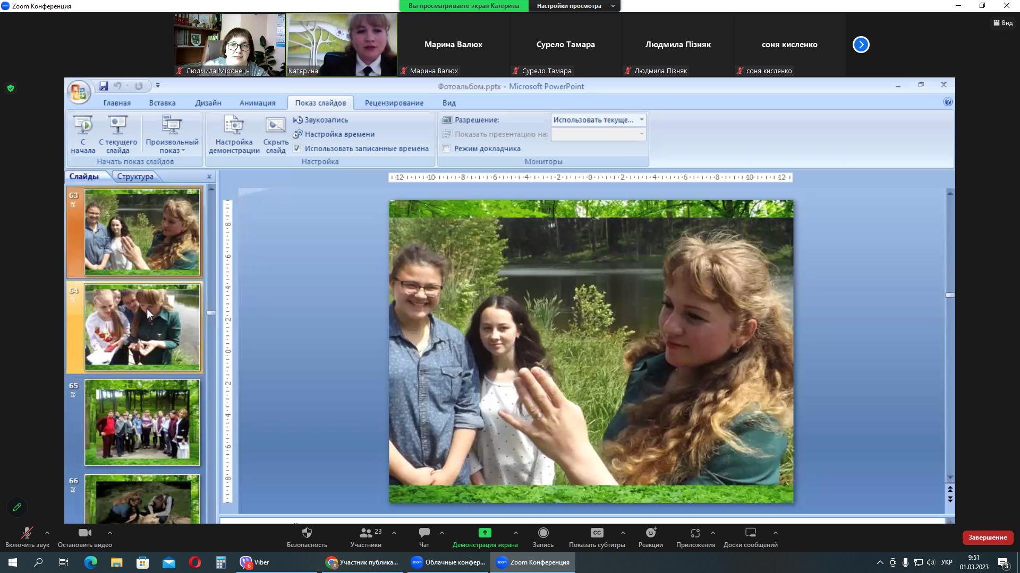Open the Zoom Chat icon
The image size is (1020, 573).
(x=424, y=533)
